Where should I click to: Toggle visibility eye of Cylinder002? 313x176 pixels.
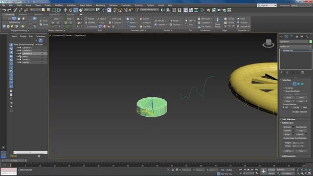pyautogui.click(x=18, y=51)
